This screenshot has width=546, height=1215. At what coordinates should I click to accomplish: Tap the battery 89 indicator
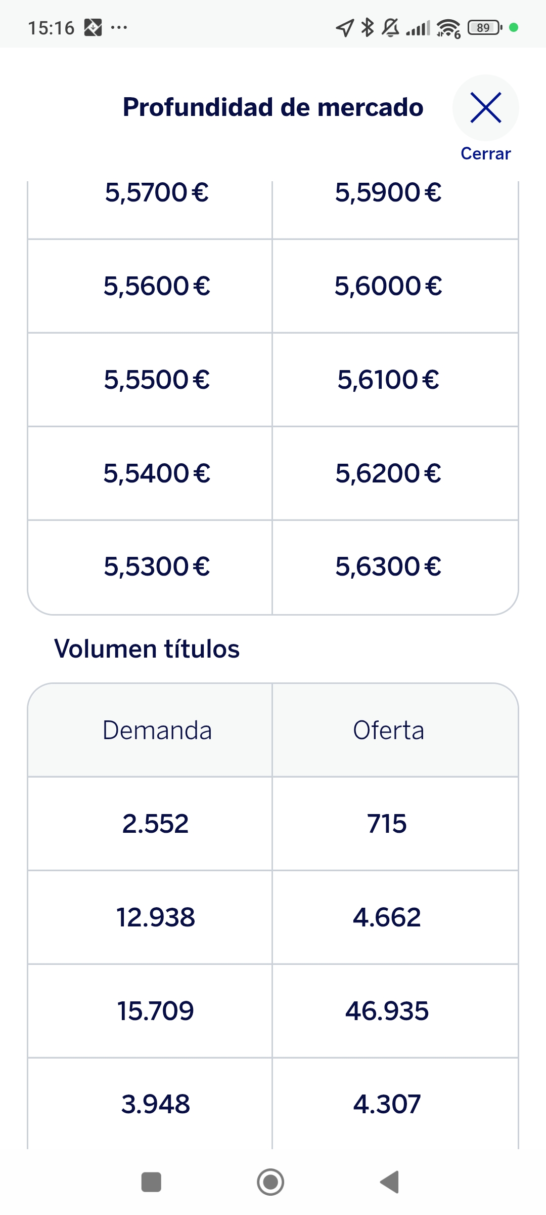point(485,27)
